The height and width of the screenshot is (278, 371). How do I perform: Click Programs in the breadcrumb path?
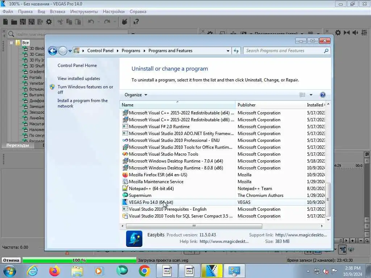[x=131, y=51]
